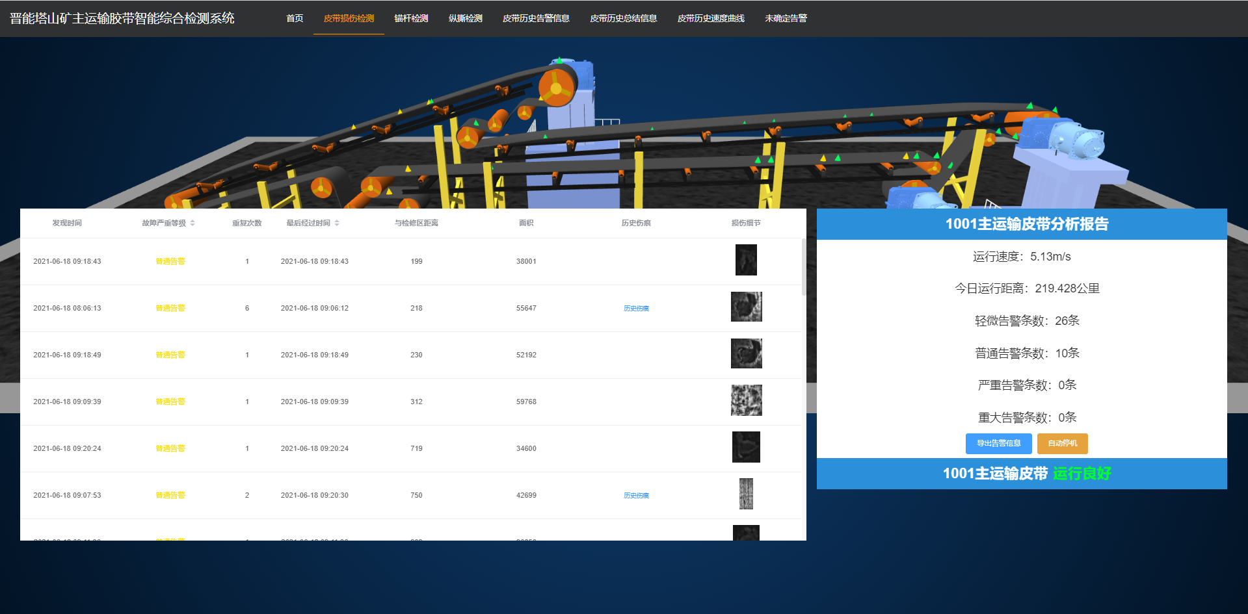Click 导出告警信息 button
Viewport: 1248px width, 614px height.
[998, 443]
